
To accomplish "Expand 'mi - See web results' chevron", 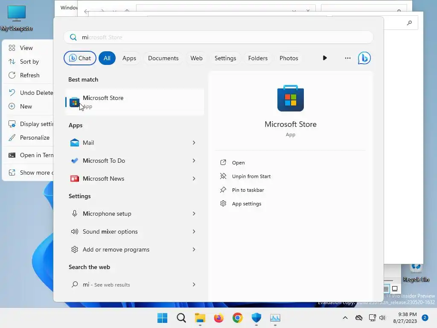I will 194,284.
